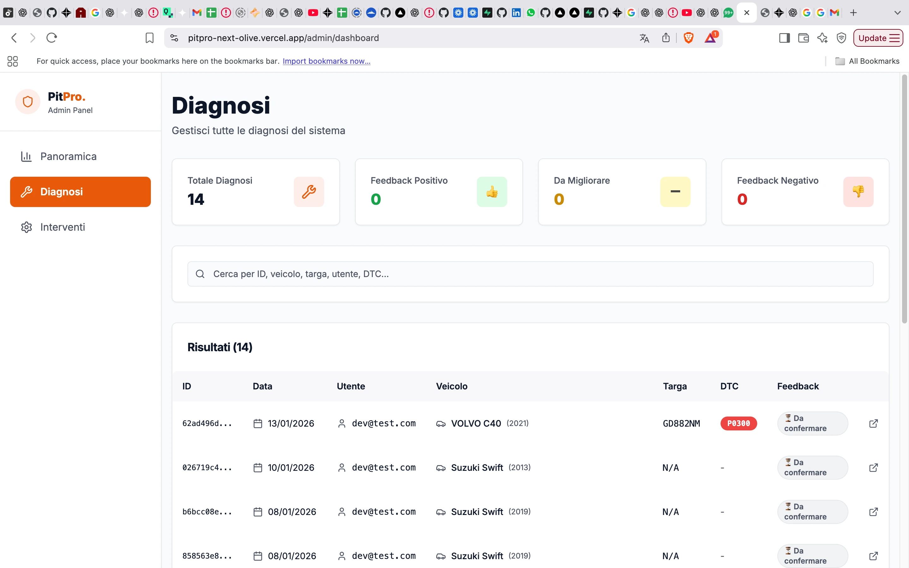The width and height of the screenshot is (909, 568).
Task: Toggle the browser sidebar panel icon
Action: 784,38
